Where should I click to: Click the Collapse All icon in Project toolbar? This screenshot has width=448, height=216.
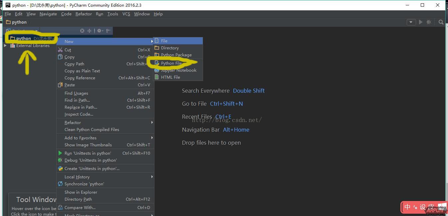pyautogui.click(x=89, y=30)
